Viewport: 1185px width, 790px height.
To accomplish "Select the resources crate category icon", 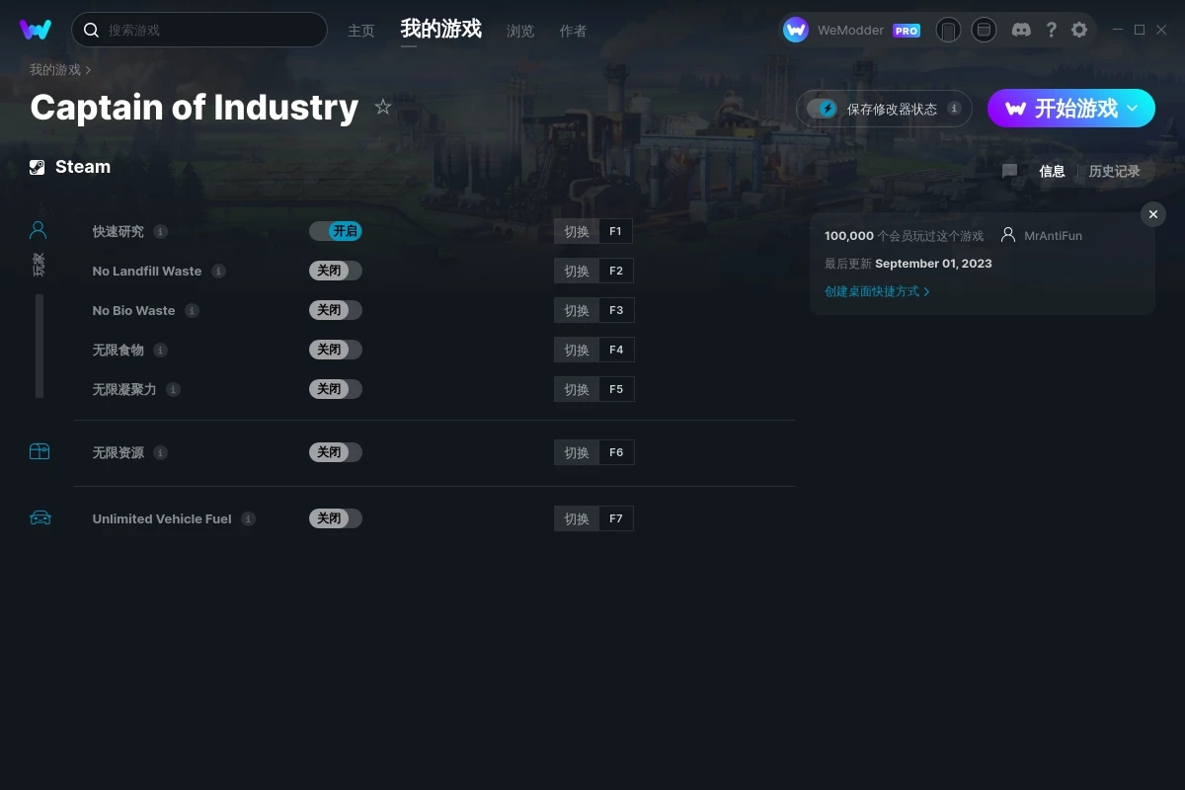I will pos(39,451).
